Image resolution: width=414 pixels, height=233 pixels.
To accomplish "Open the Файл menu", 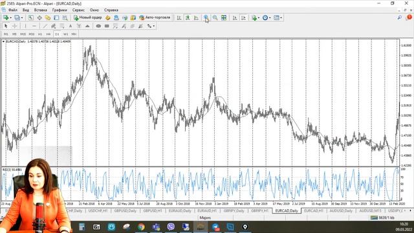I will pyautogui.click(x=13, y=10).
